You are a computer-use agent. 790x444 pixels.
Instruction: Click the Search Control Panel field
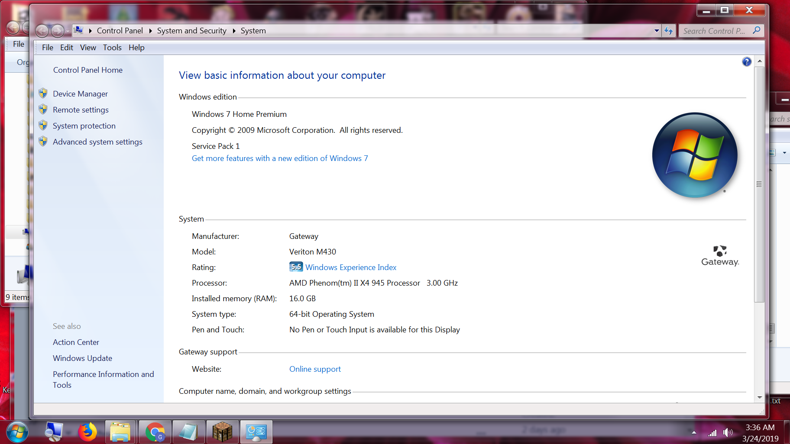point(715,31)
